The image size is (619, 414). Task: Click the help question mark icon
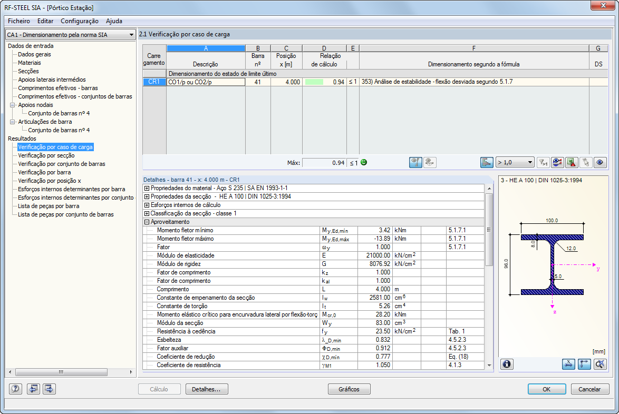point(15,389)
